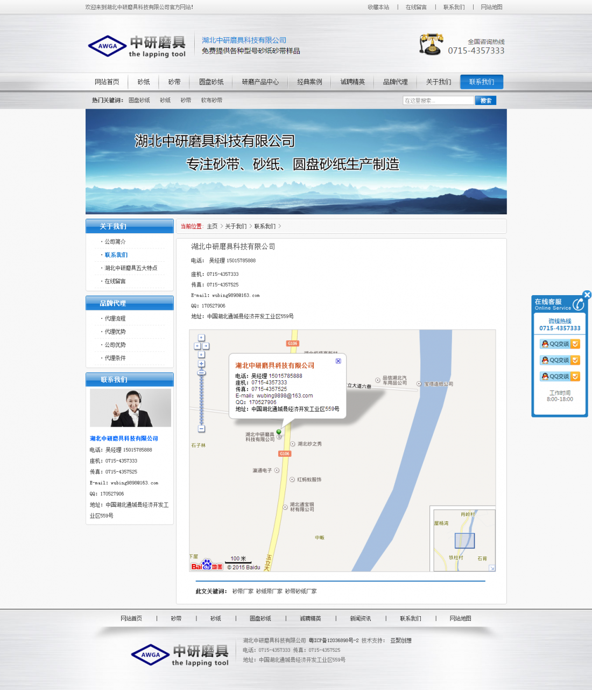Go to 研磨产品中心 in the nav bar
The image size is (592, 690).
[260, 82]
